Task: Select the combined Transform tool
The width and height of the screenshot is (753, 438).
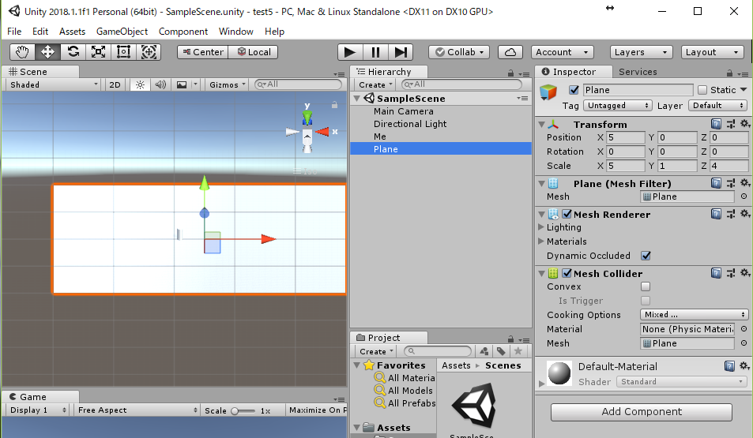Action: pyautogui.click(x=149, y=52)
